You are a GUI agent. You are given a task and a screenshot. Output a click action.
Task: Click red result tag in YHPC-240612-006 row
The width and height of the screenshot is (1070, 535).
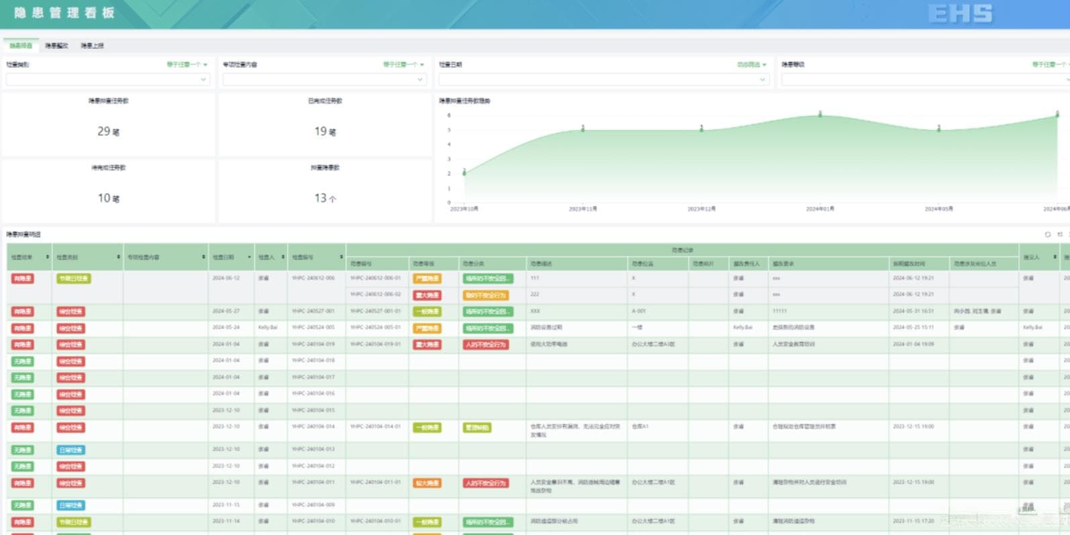pos(22,278)
